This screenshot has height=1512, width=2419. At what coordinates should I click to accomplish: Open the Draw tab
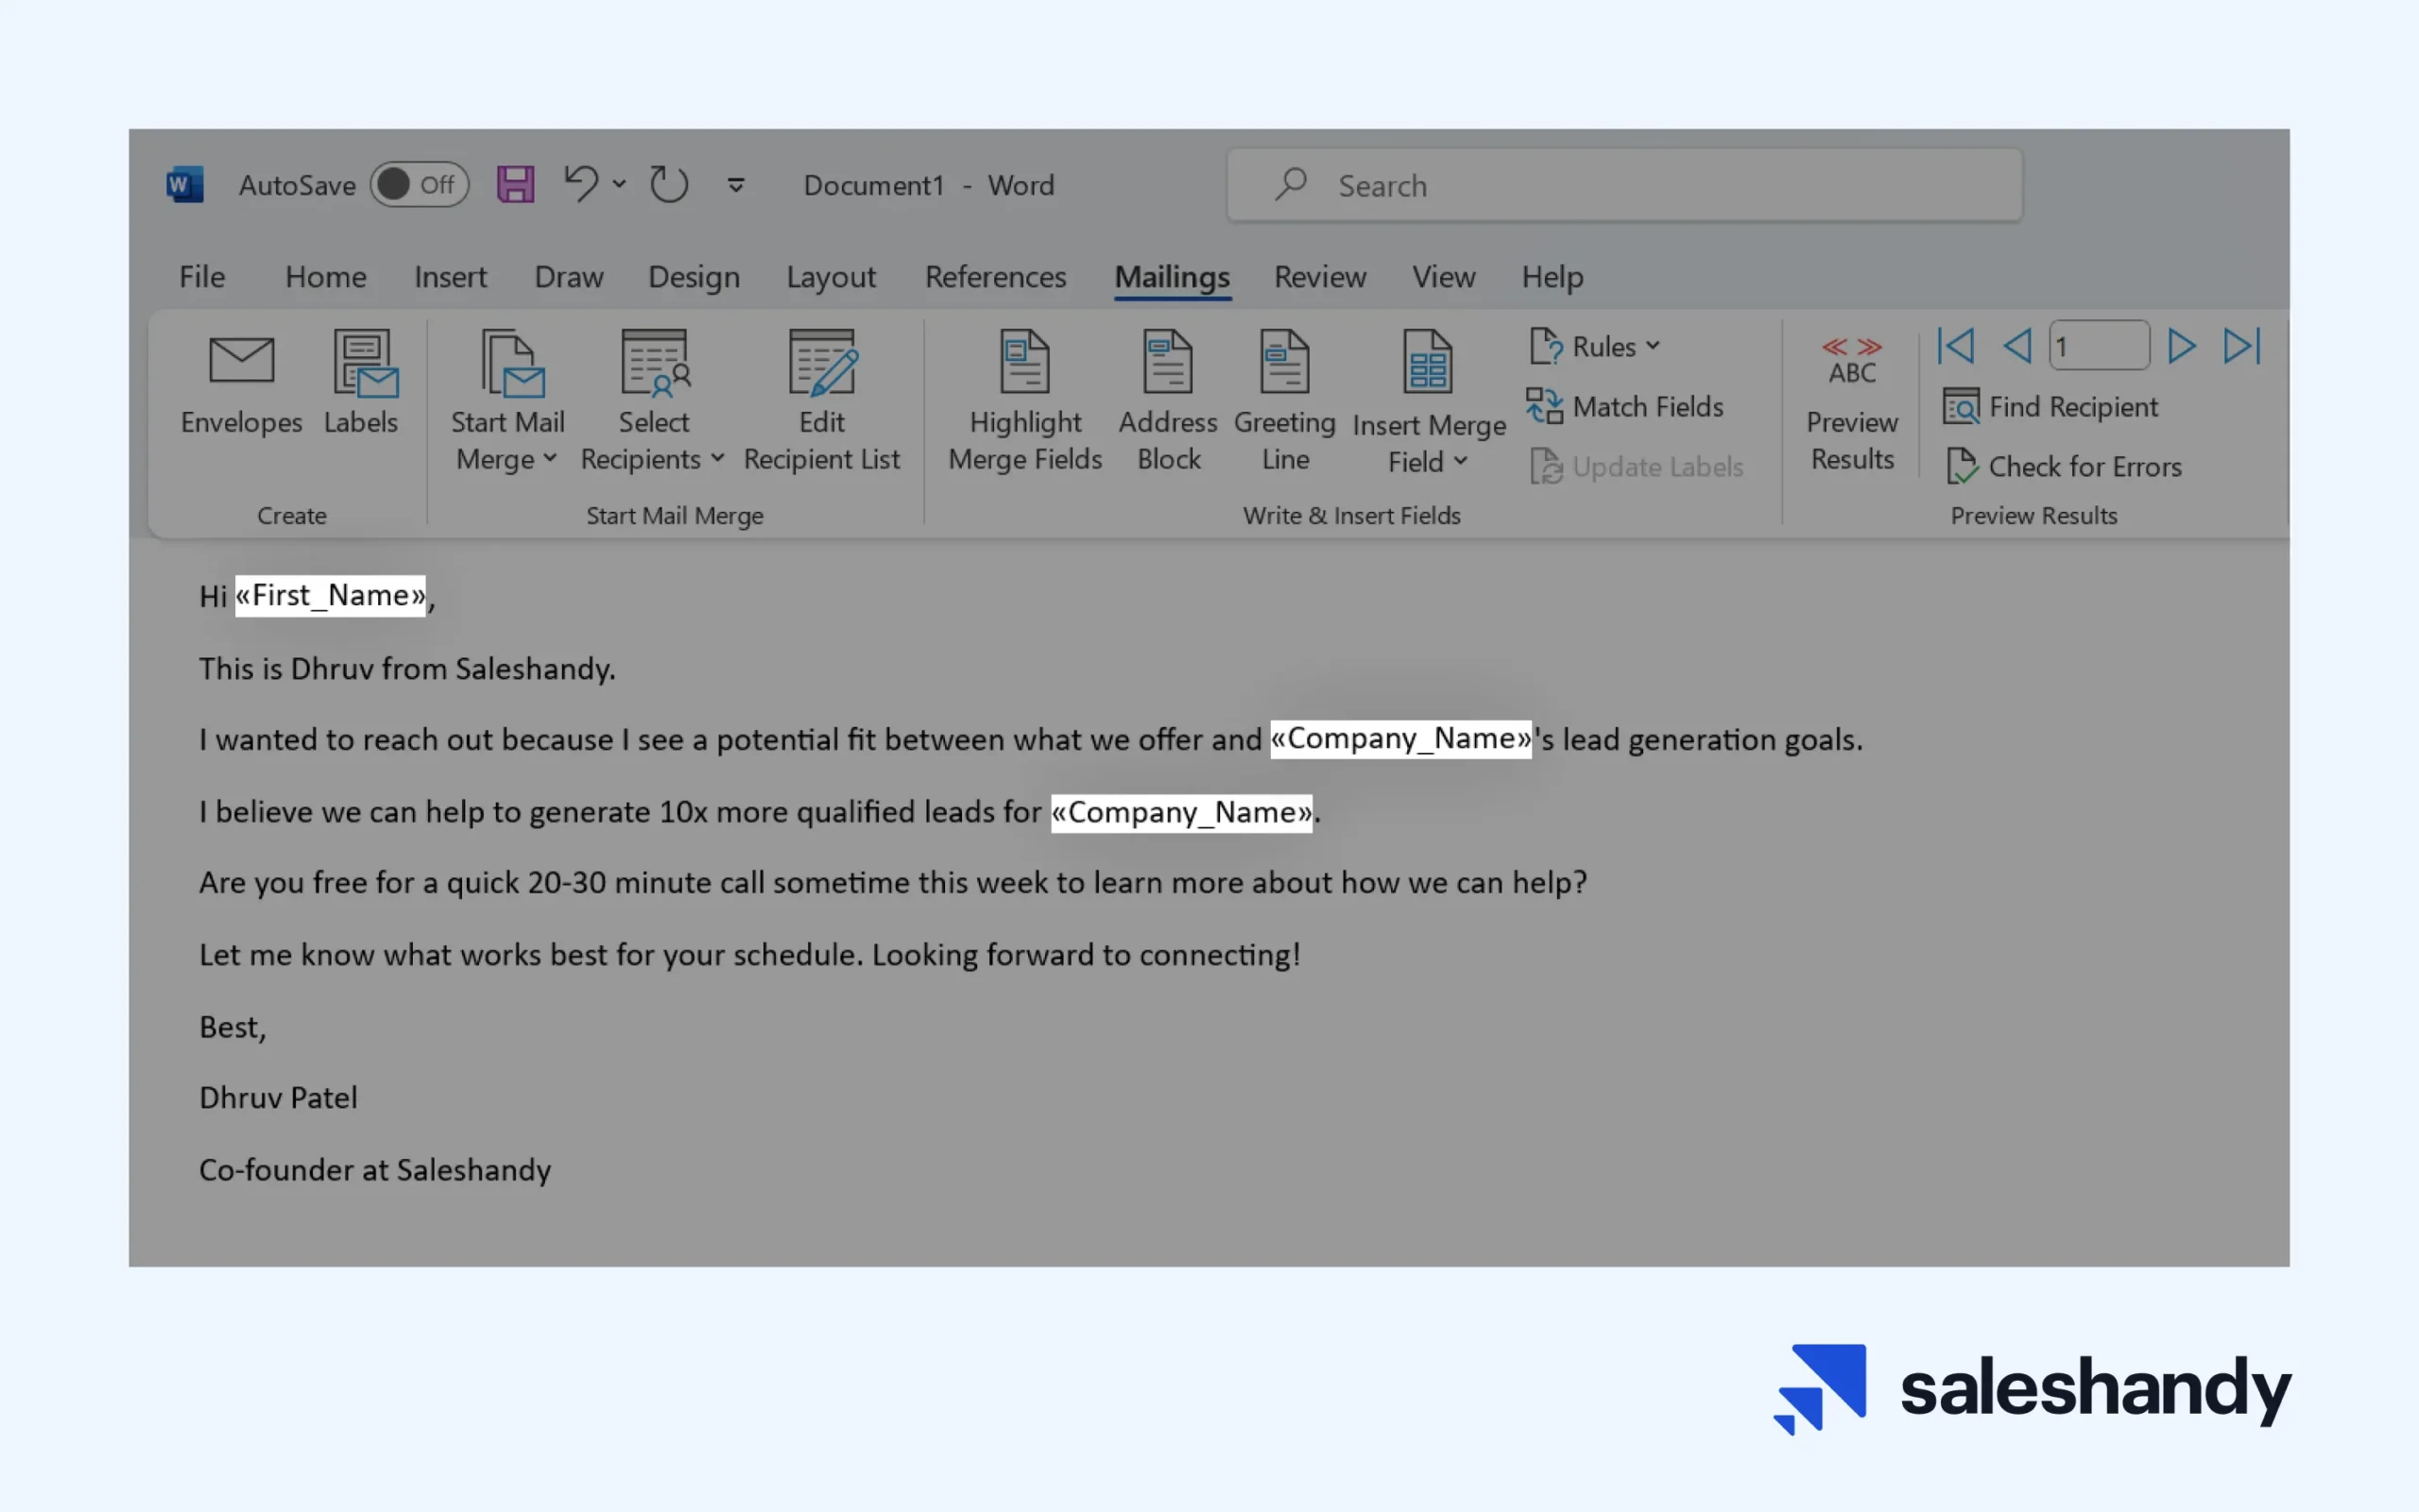pyautogui.click(x=568, y=277)
